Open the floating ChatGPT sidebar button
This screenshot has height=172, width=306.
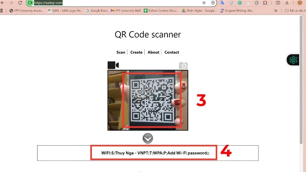(x=293, y=60)
